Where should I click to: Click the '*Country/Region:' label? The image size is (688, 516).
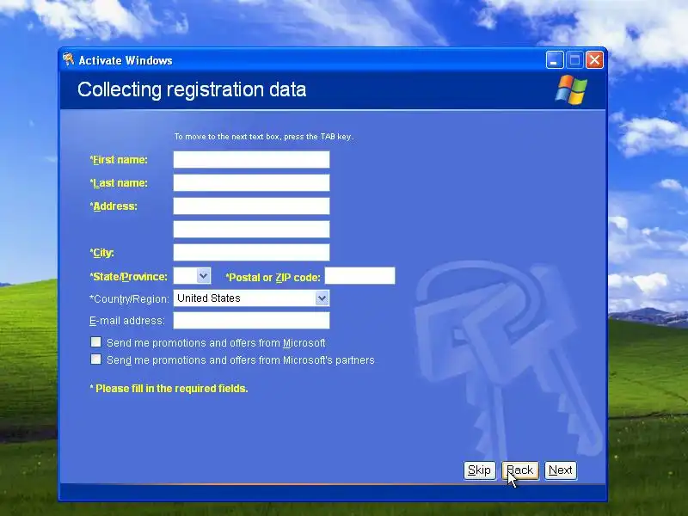coord(130,299)
